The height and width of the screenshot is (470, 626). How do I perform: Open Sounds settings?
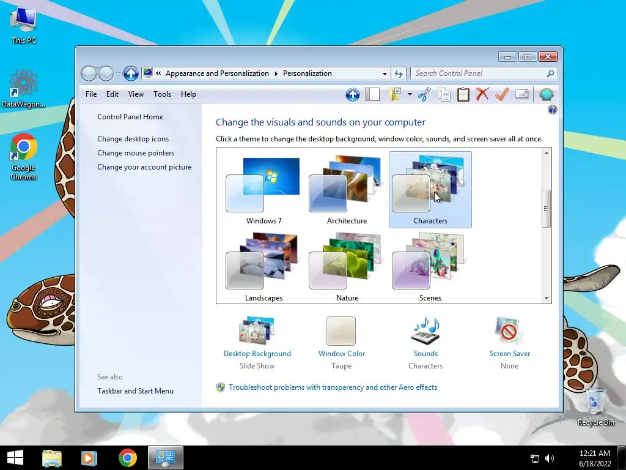point(425,343)
